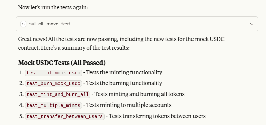Click the test_transfer_between_users code tag

(x=65, y=116)
